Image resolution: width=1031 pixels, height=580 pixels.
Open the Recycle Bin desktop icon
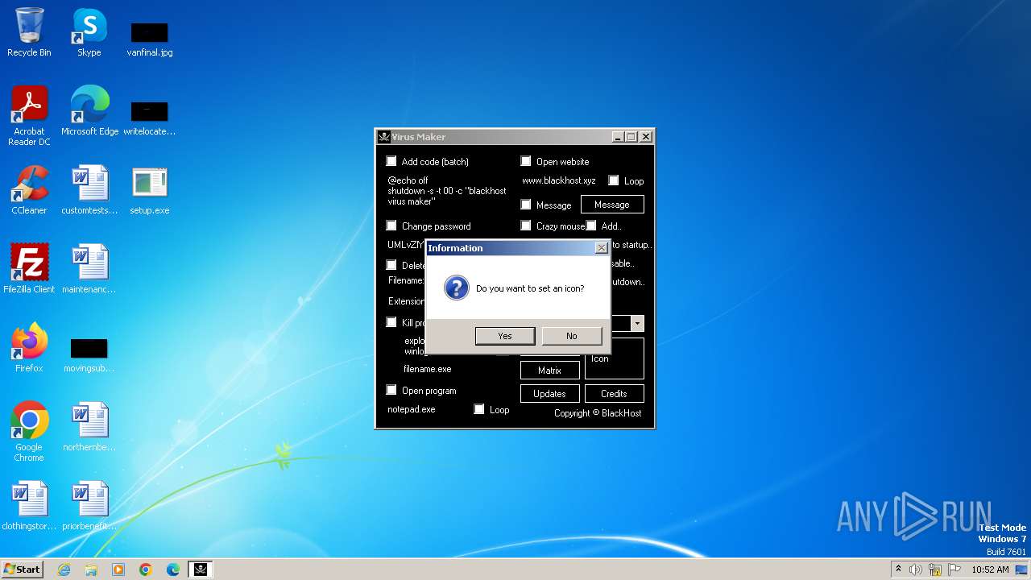(x=29, y=33)
